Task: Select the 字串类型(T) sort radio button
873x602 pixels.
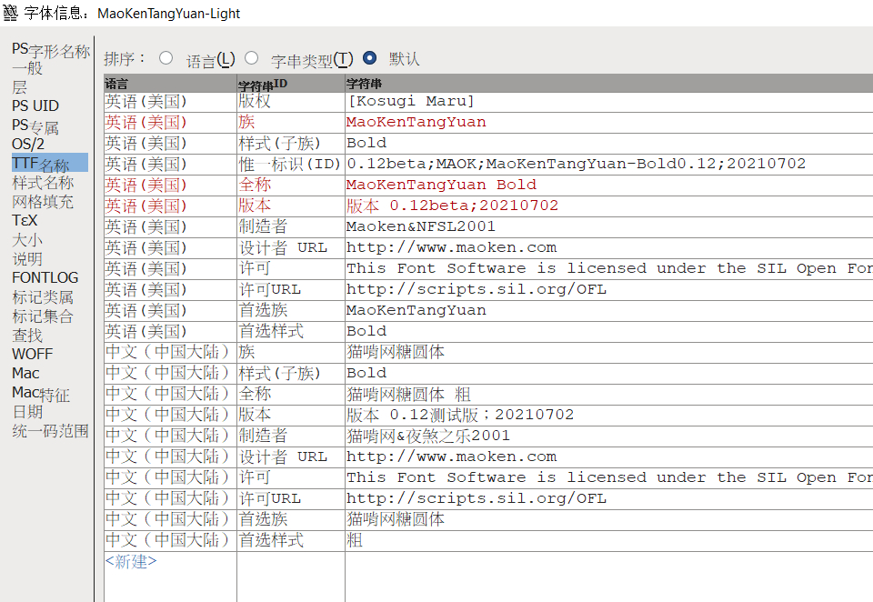Action: (x=251, y=58)
